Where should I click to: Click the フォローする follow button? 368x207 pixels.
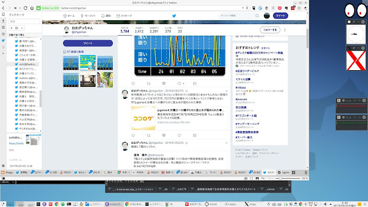270,30
